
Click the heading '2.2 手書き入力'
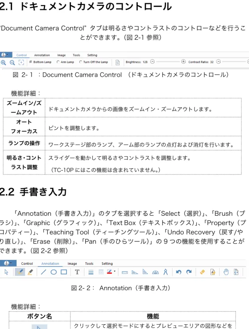pyautogui.click(x=33, y=192)
